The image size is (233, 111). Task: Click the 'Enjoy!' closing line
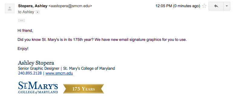point(23,49)
